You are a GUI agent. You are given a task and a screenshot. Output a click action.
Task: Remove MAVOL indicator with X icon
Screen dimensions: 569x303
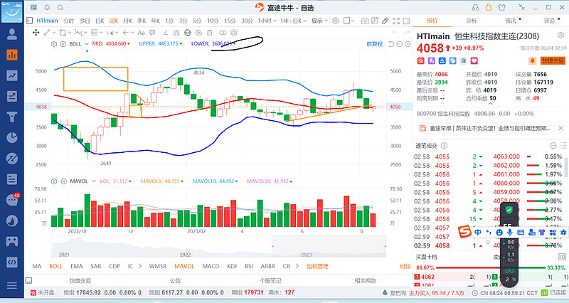(x=63, y=181)
